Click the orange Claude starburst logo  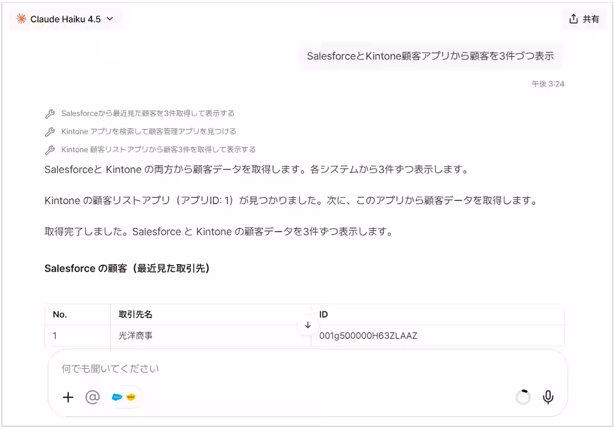(x=21, y=19)
